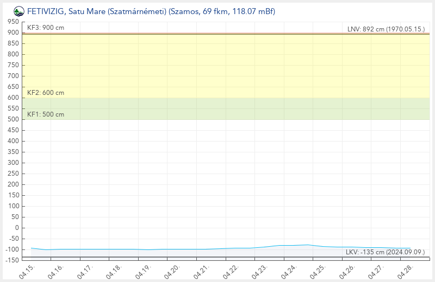Click the blue water level line's peak
Viewport: 435px width, 282px height.
308,245
